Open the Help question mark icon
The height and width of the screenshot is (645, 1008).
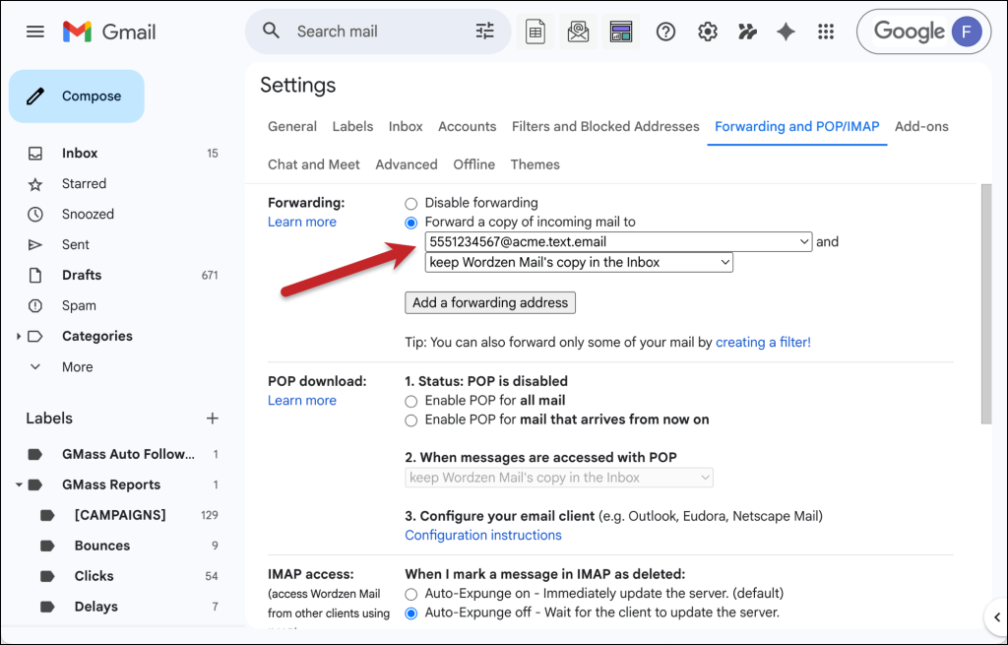[665, 32]
